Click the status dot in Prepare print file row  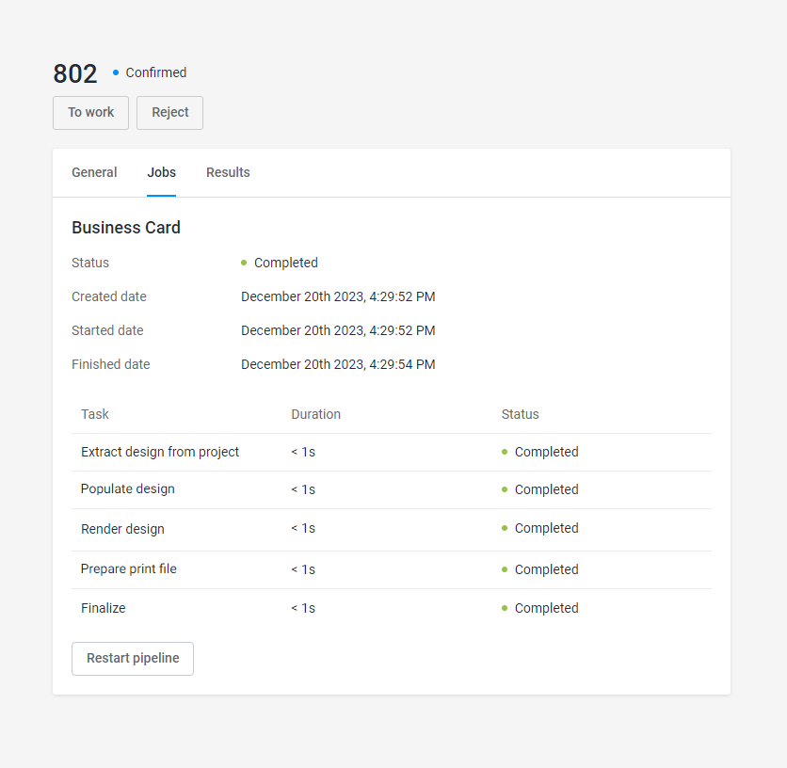(505, 569)
